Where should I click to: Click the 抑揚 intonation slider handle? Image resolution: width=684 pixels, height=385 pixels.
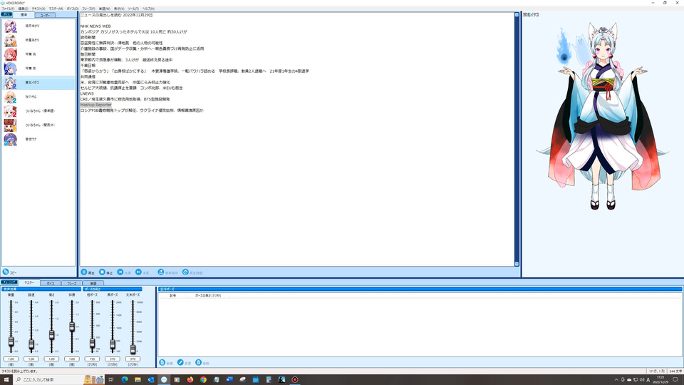(72, 327)
